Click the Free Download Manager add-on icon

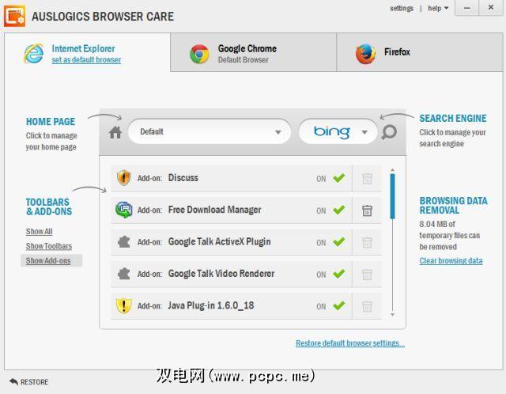pyautogui.click(x=123, y=210)
